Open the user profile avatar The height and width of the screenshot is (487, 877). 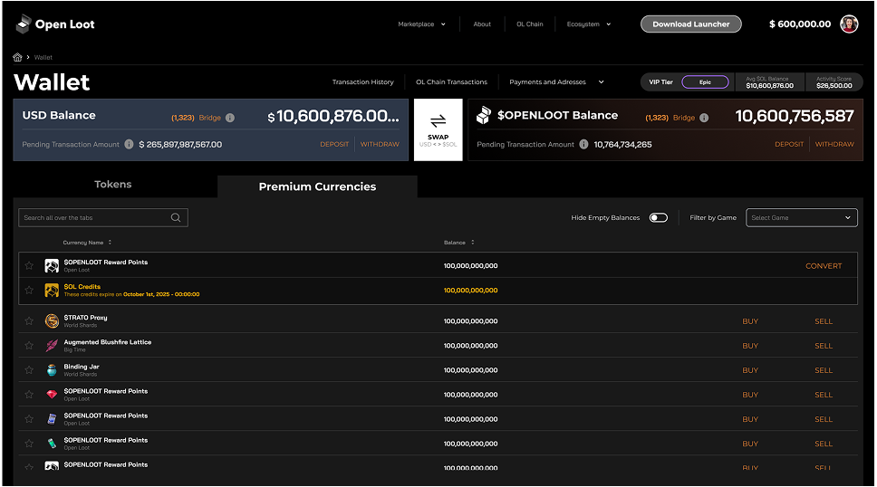click(x=849, y=24)
